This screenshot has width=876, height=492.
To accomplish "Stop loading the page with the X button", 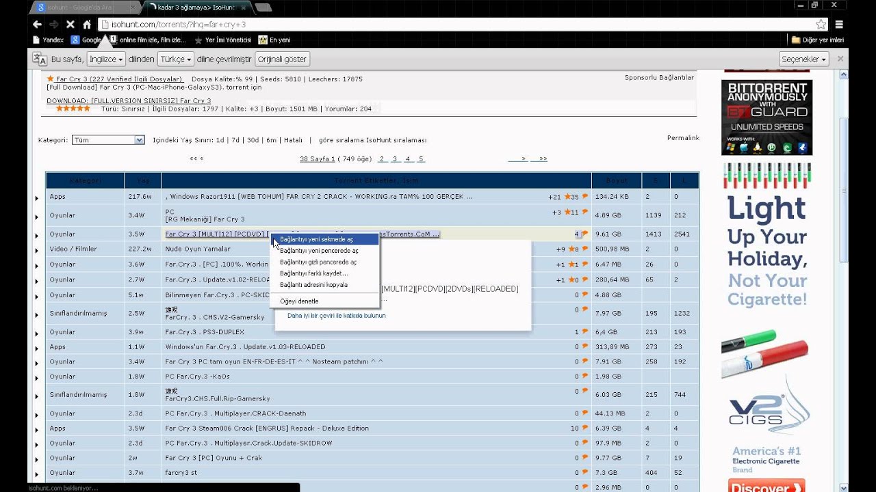I will point(70,24).
